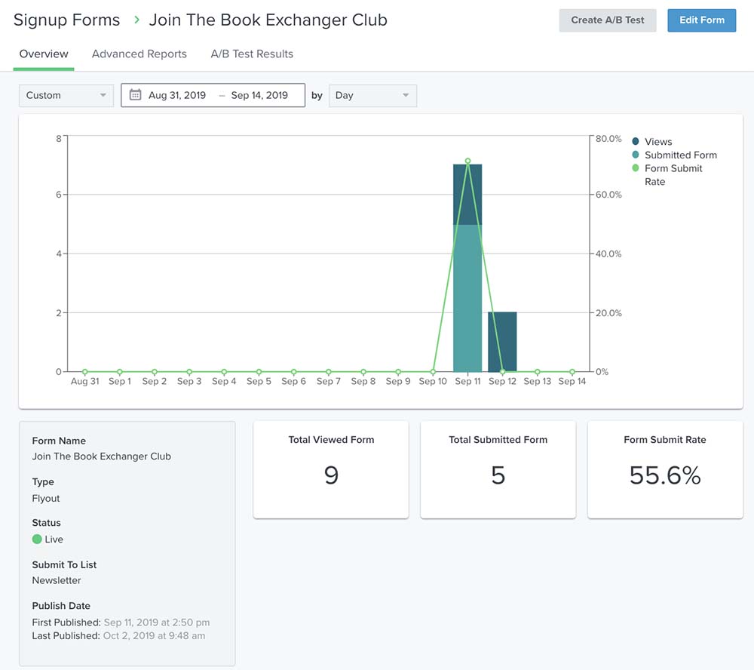The width and height of the screenshot is (754, 670).
Task: Open the Day interval dropdown
Action: (372, 96)
